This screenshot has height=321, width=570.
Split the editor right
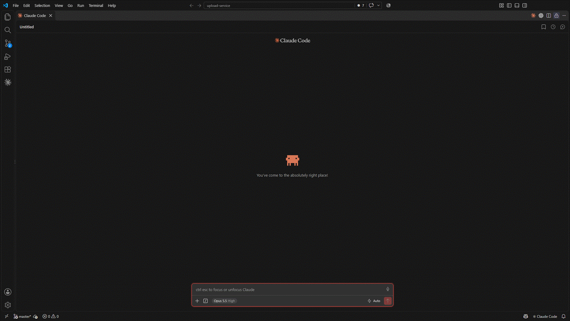coord(549,16)
